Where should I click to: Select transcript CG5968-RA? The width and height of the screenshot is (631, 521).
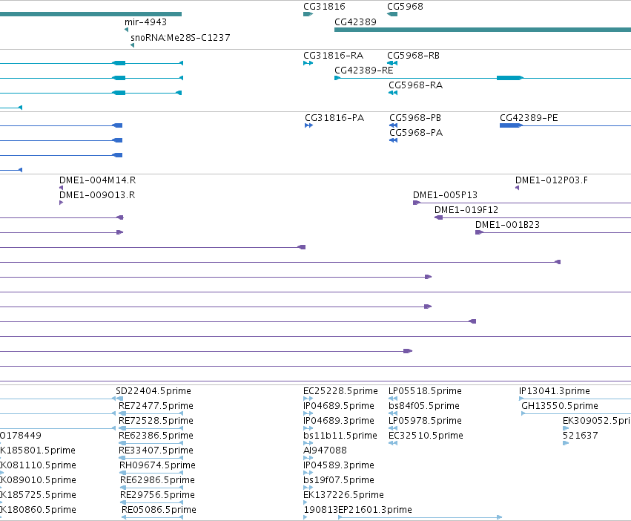(x=415, y=85)
